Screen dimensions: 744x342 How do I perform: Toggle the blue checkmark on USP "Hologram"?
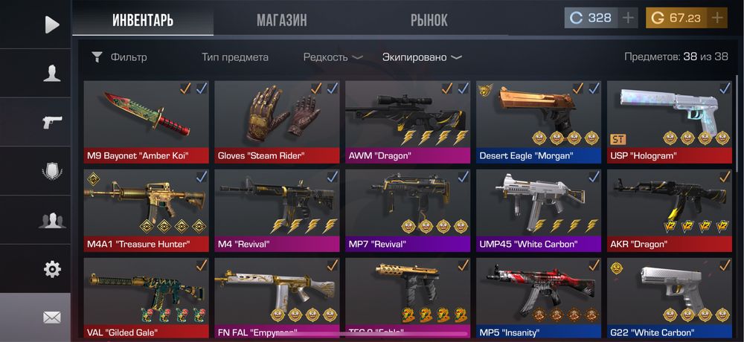725,88
